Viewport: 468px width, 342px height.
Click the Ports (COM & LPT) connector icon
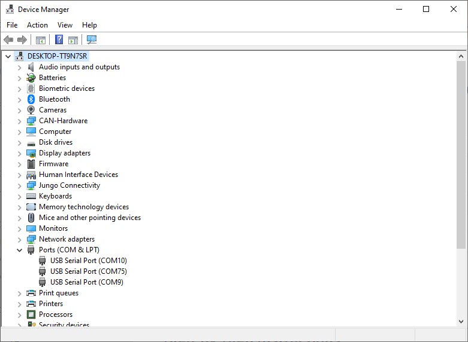tap(31, 250)
